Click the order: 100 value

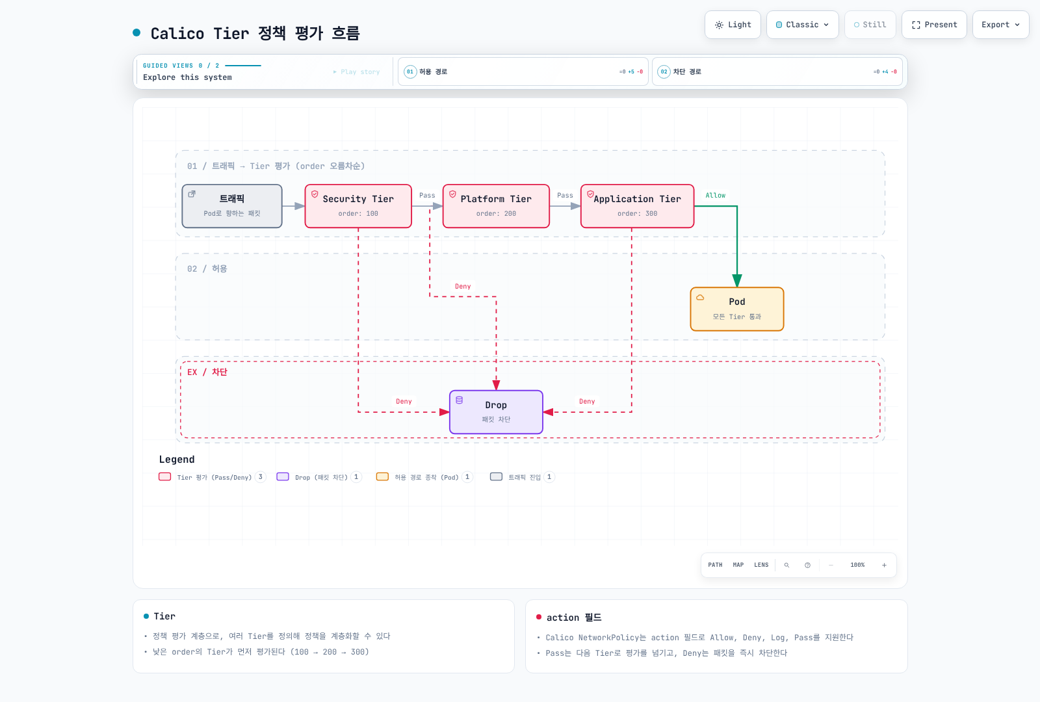click(358, 214)
